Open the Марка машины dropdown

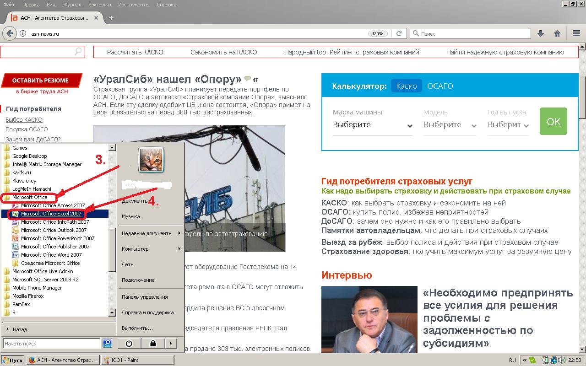point(372,125)
